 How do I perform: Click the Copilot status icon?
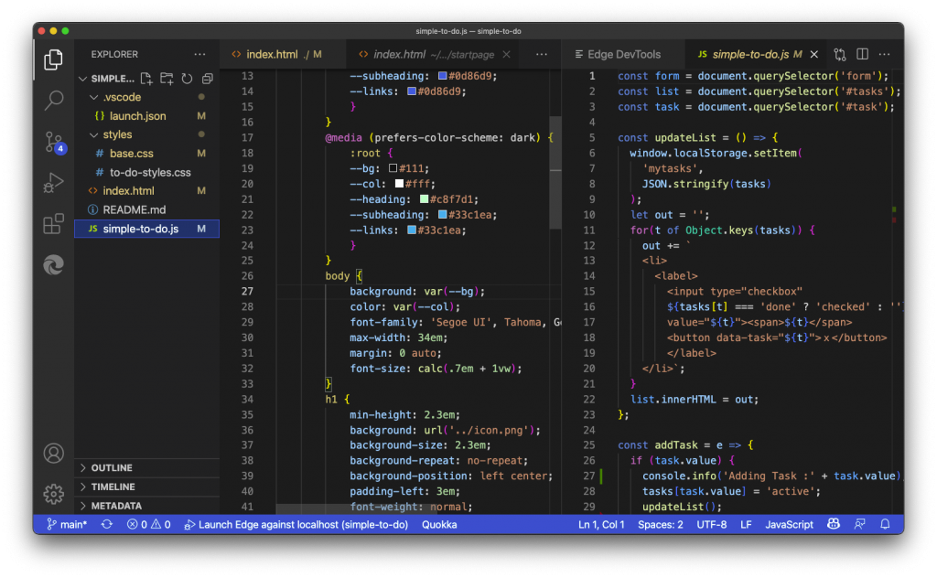coord(833,524)
